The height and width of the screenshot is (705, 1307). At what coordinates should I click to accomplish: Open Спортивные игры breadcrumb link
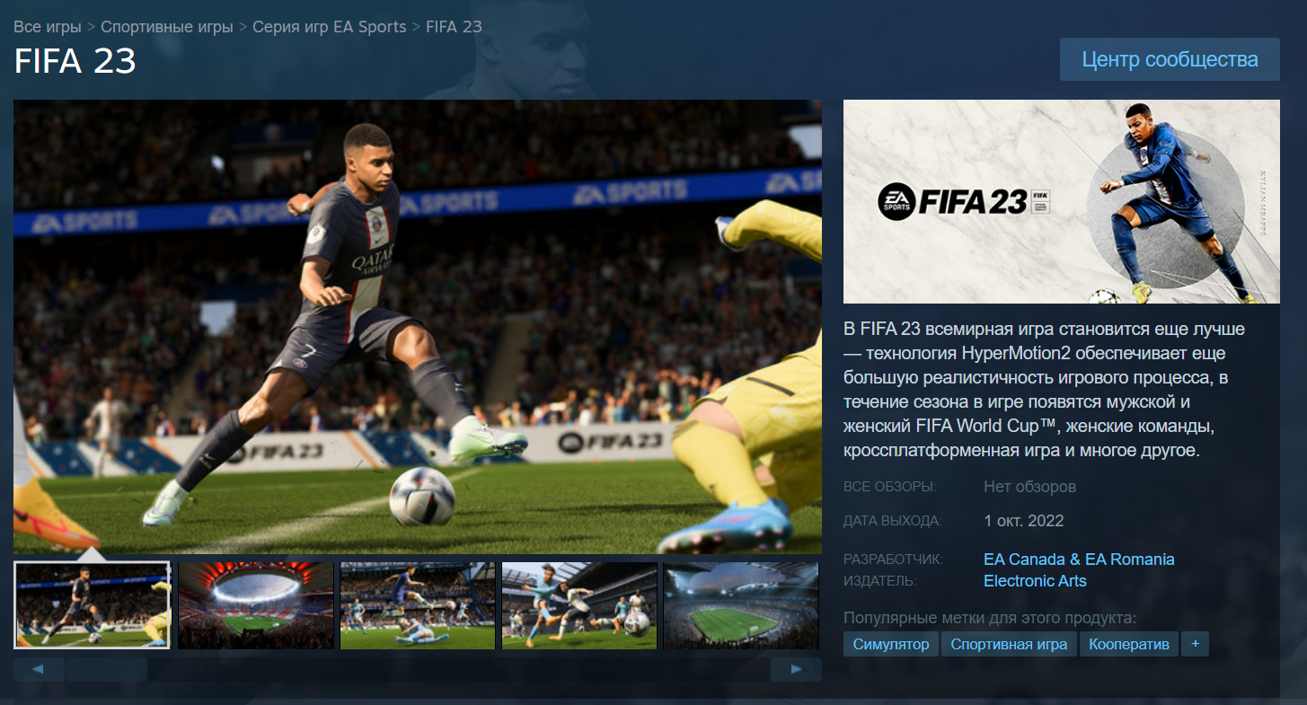(x=167, y=26)
